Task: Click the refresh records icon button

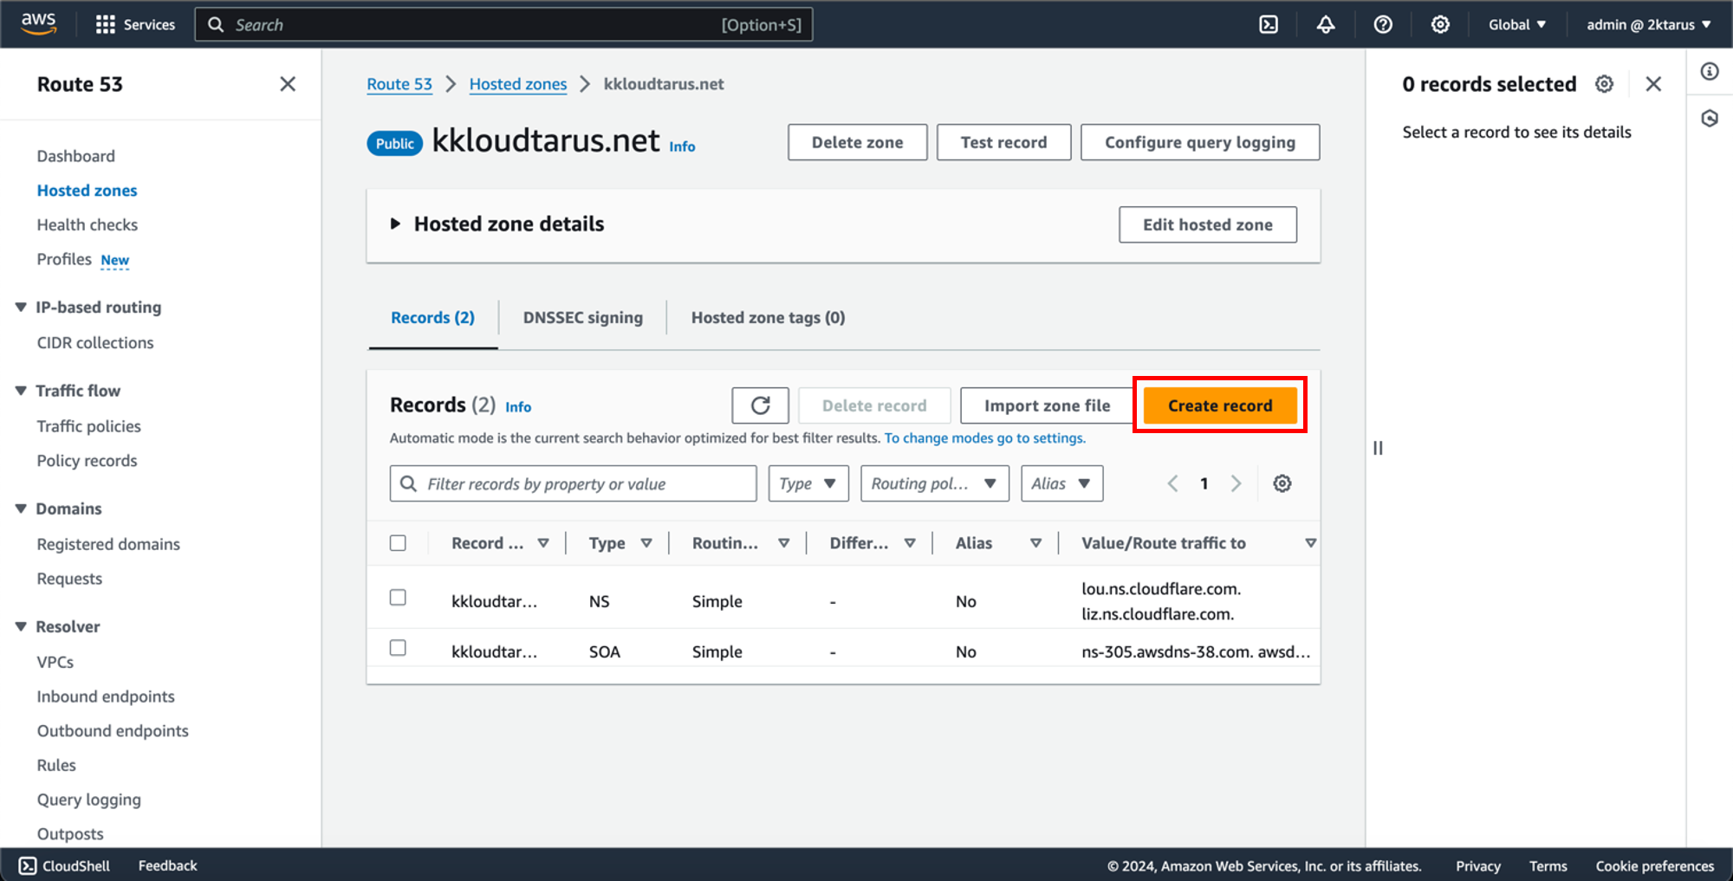Action: coord(760,405)
